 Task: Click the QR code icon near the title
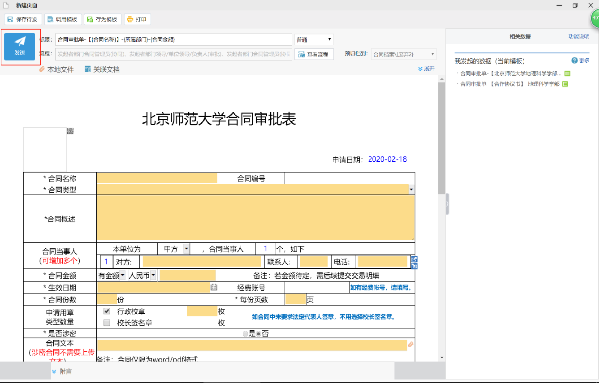(x=70, y=131)
